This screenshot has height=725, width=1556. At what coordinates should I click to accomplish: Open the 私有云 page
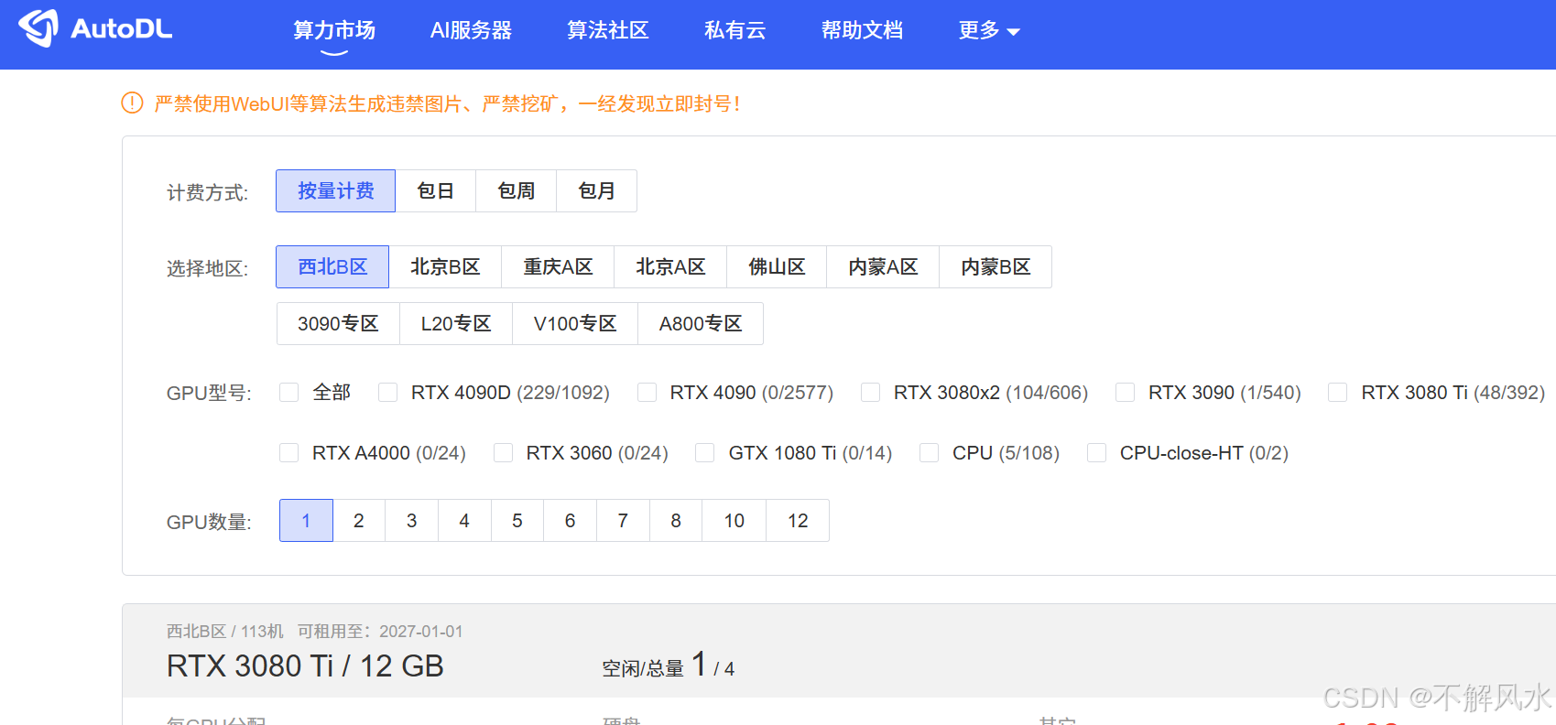pyautogui.click(x=735, y=30)
